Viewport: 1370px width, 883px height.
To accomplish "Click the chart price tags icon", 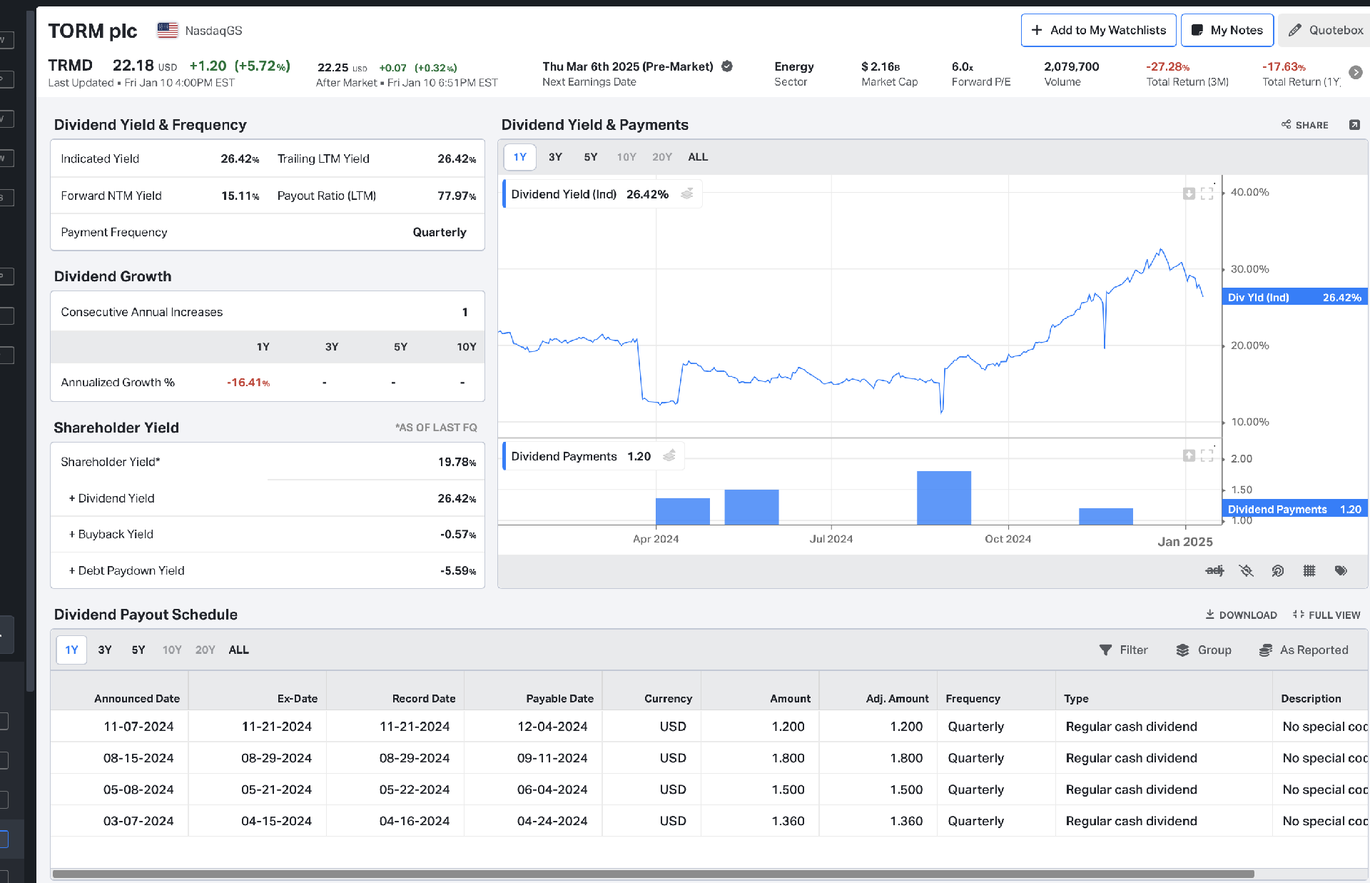I will click(1341, 570).
